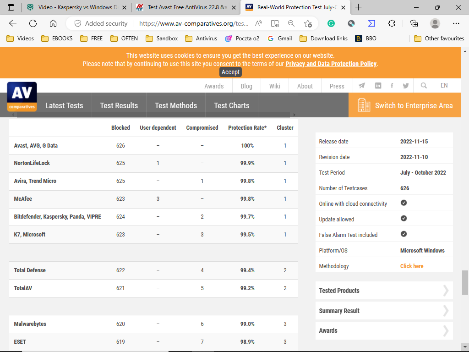Open the Test Charts menu
Image resolution: width=469 pixels, height=352 pixels.
pos(232,105)
